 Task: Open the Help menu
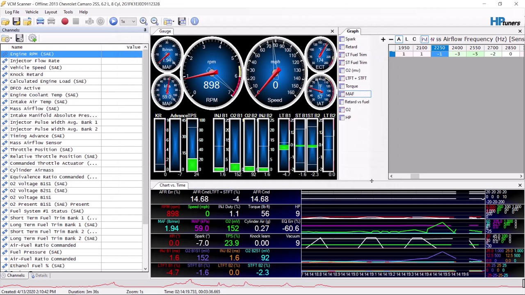tap(83, 12)
